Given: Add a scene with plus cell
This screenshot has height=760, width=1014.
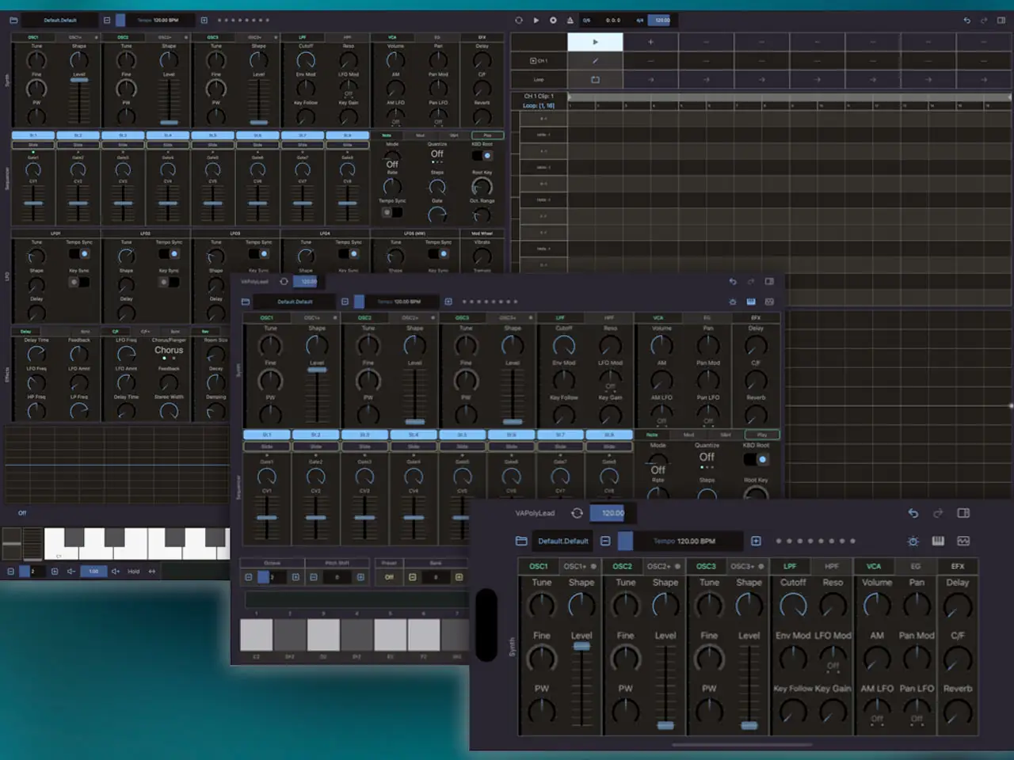Looking at the screenshot, I should click(x=650, y=42).
